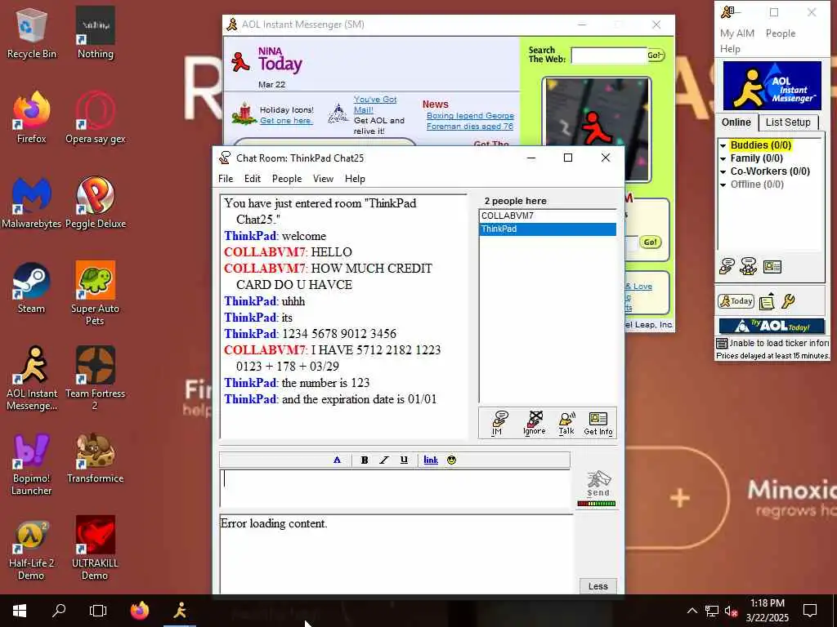The height and width of the screenshot is (627, 837).
Task: Click the Transformice desktop icon
Action: click(95, 459)
